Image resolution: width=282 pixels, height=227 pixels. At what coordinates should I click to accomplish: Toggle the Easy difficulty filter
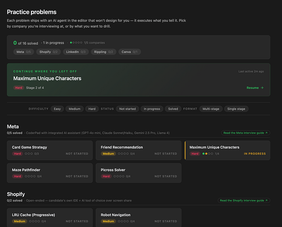[57, 109]
